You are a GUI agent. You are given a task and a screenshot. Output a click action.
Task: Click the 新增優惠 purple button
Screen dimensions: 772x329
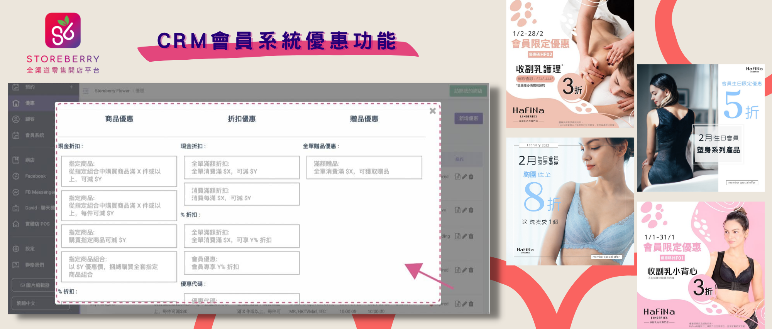tap(469, 119)
